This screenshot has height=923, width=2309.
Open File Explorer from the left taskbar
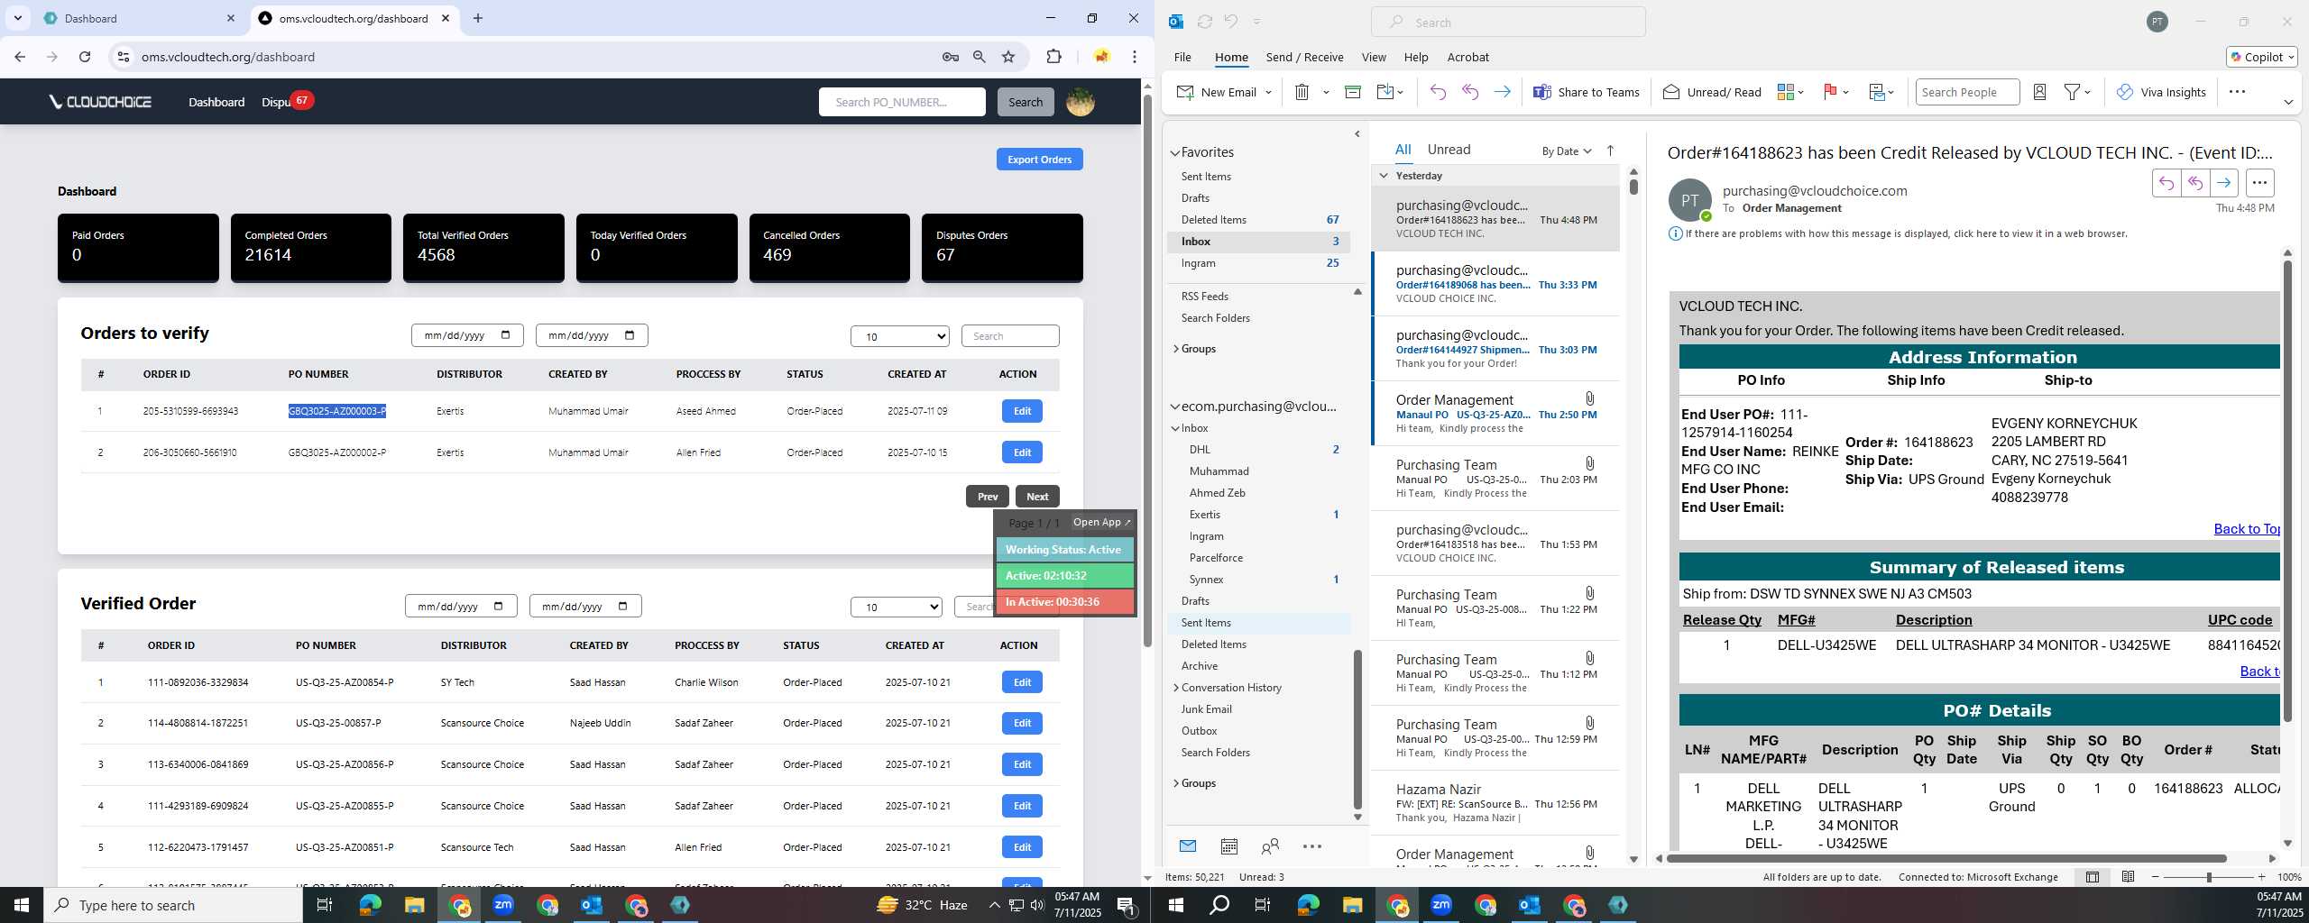click(414, 905)
